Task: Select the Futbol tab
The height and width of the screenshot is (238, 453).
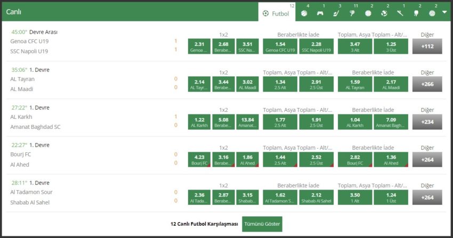Action: click(x=276, y=13)
